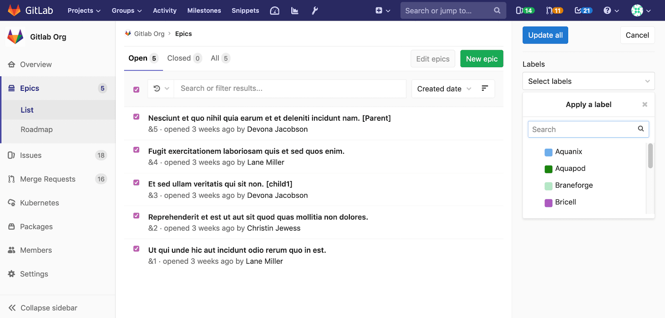This screenshot has width=665, height=318.
Task: Click the instance statistics chart icon
Action: click(294, 11)
